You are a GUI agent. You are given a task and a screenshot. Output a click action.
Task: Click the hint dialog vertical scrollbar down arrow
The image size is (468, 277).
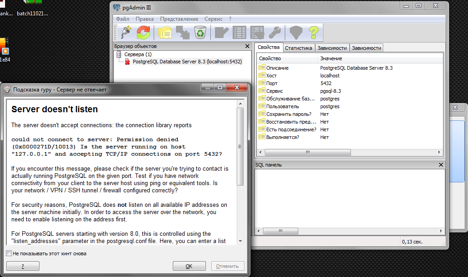pos(240,241)
